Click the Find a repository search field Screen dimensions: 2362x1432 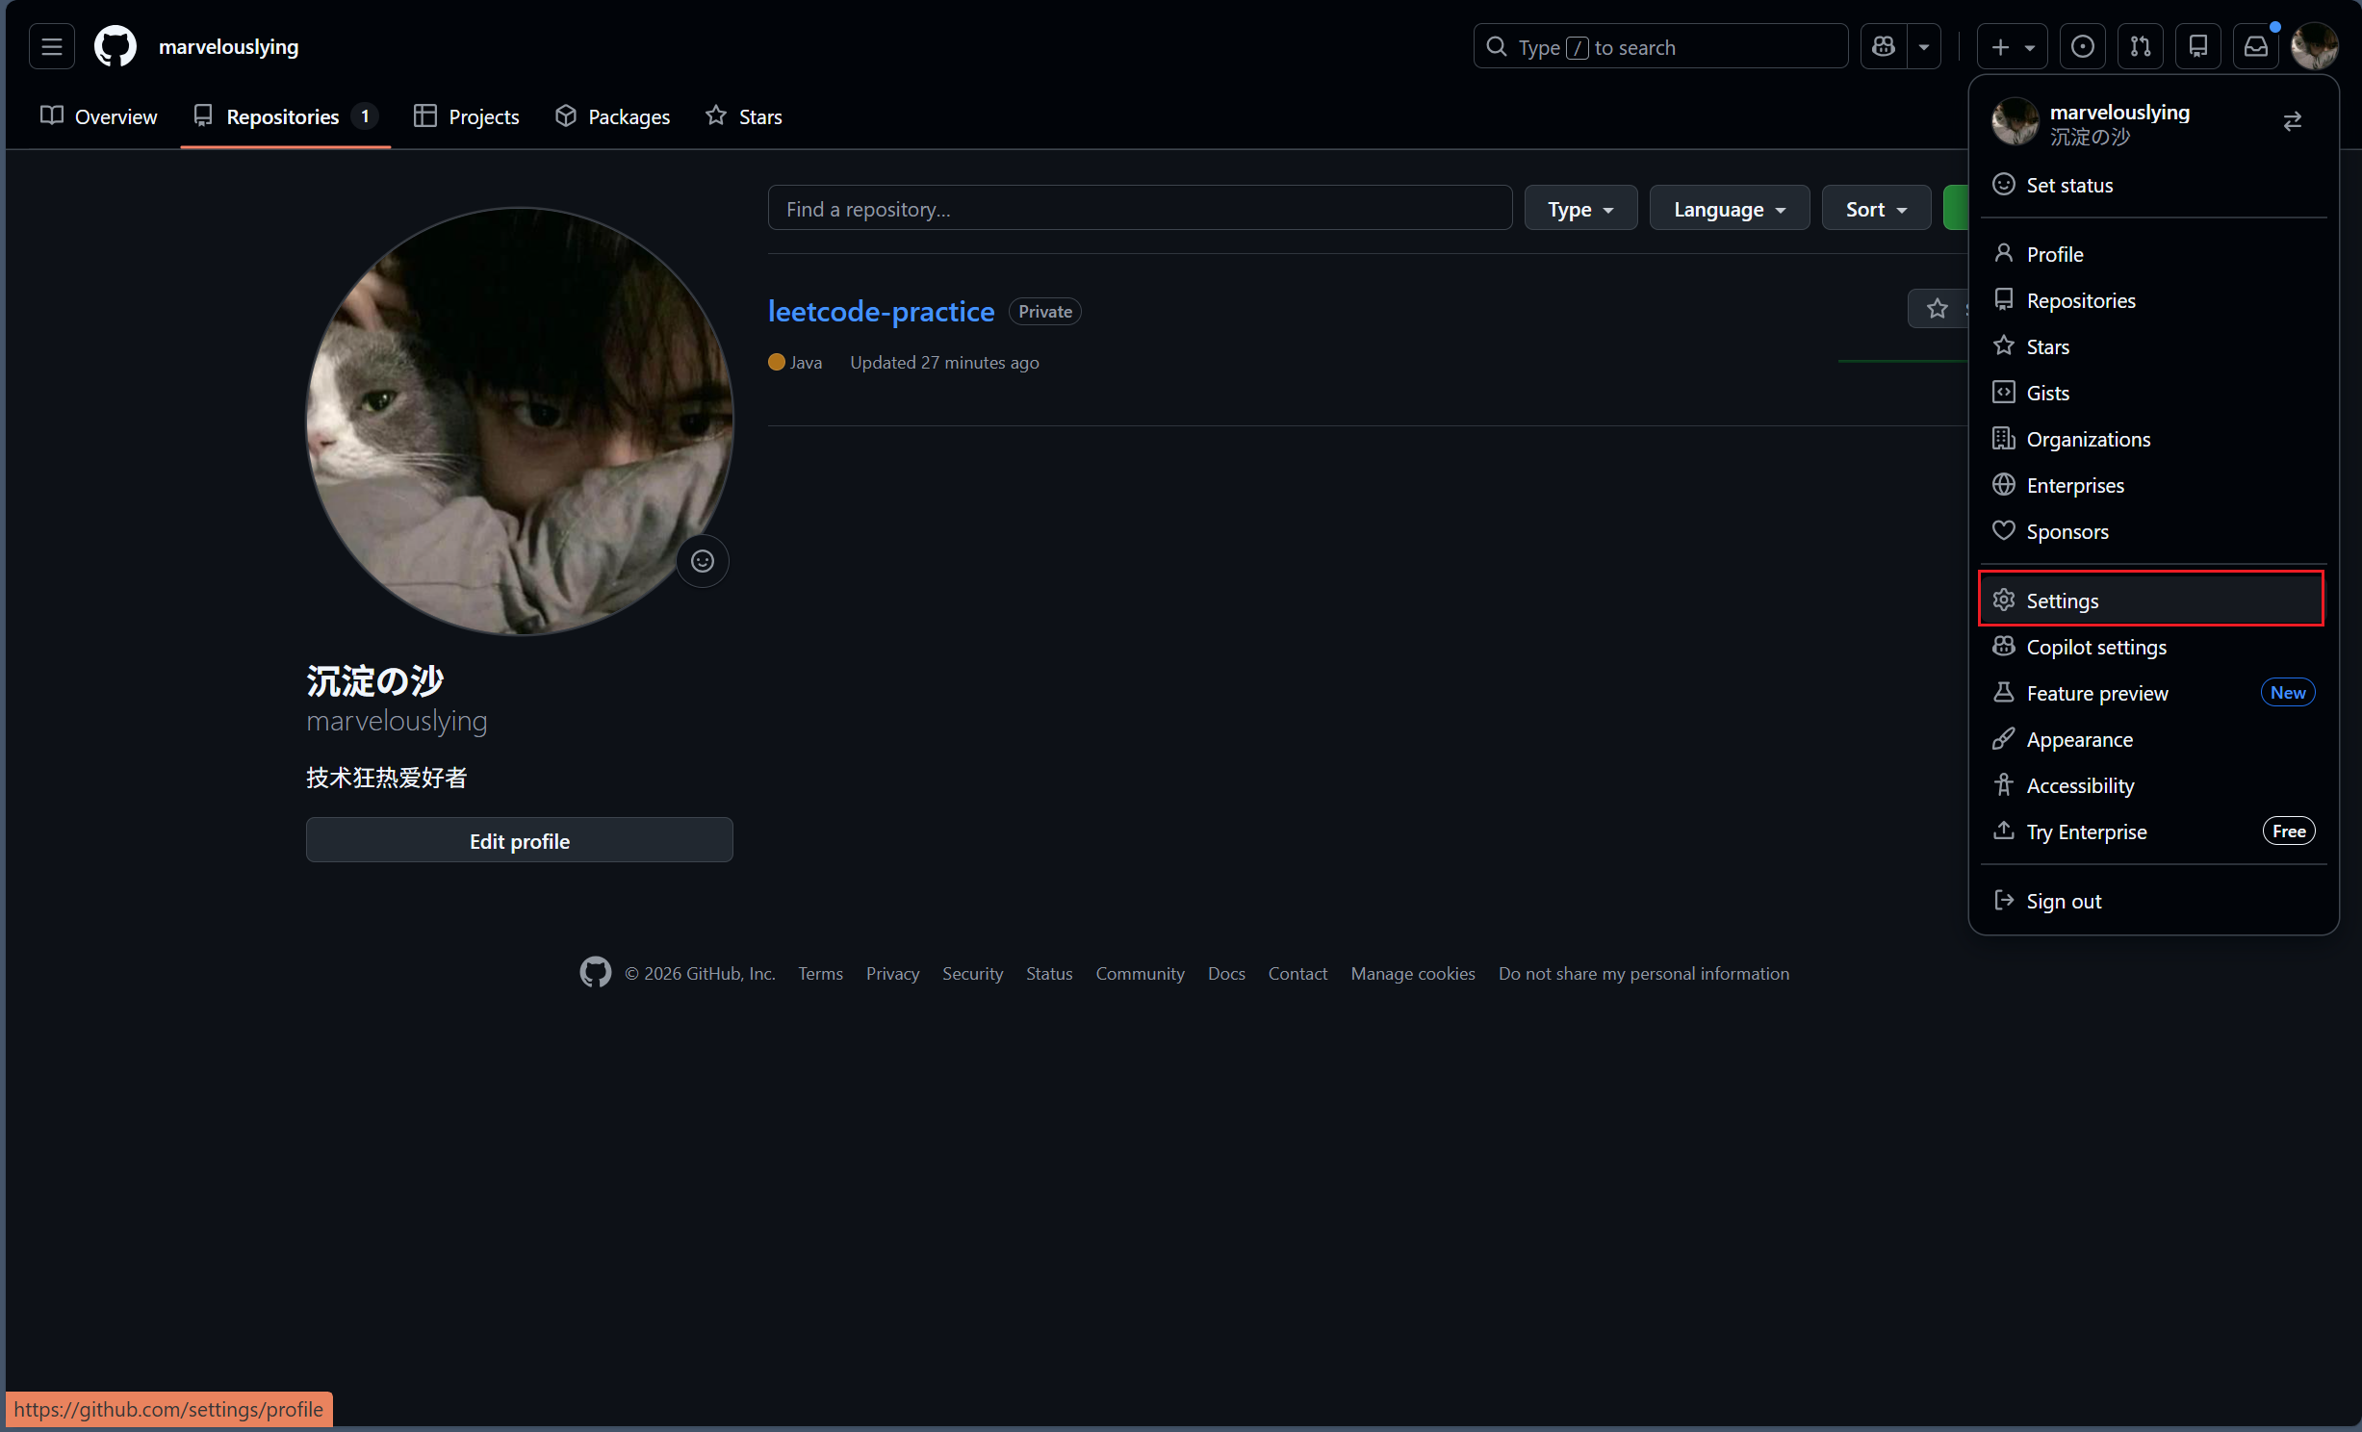pyautogui.click(x=1139, y=209)
